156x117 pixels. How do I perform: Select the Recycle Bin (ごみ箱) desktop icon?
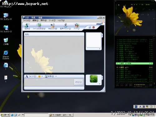[6, 41]
